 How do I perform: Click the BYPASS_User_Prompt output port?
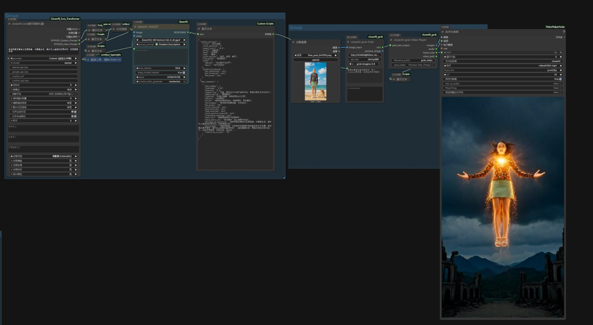(79, 44)
